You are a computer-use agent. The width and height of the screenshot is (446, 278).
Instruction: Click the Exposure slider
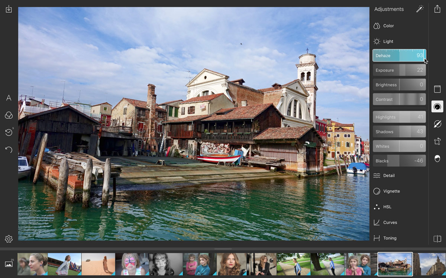click(399, 70)
